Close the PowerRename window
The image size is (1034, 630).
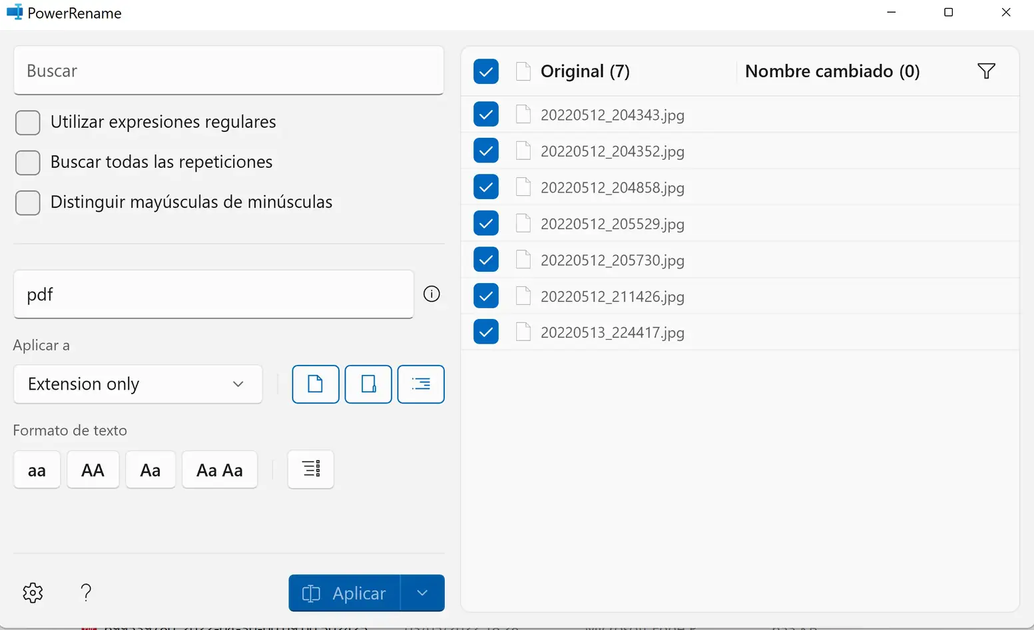(1006, 13)
